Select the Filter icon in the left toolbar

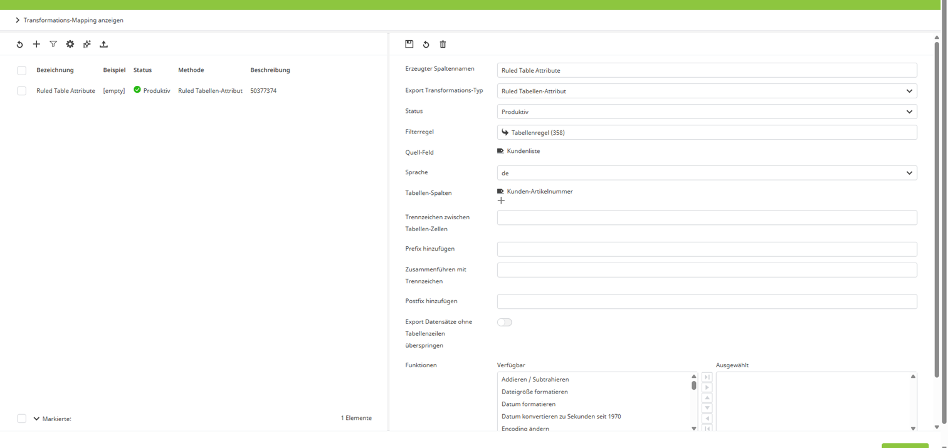pyautogui.click(x=53, y=44)
